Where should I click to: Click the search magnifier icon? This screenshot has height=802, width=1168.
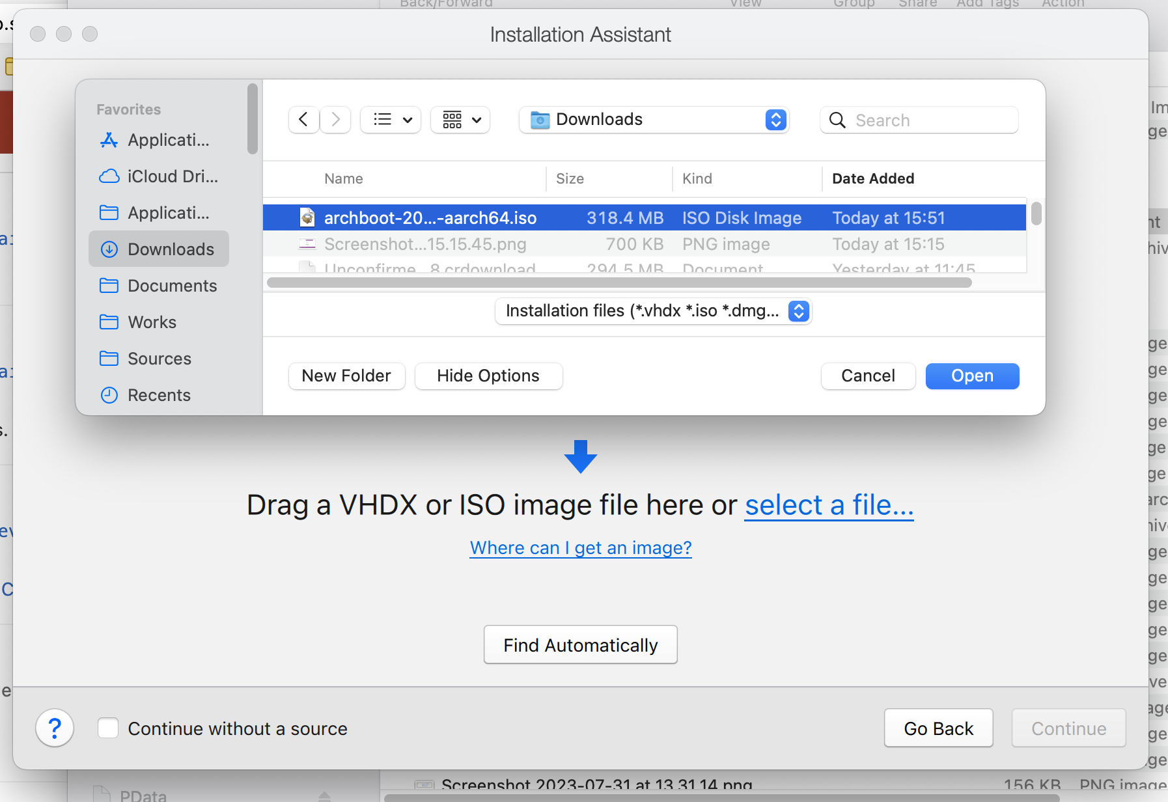click(x=837, y=120)
